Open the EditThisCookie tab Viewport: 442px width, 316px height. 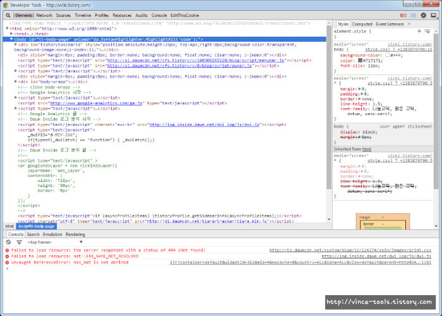click(x=184, y=16)
